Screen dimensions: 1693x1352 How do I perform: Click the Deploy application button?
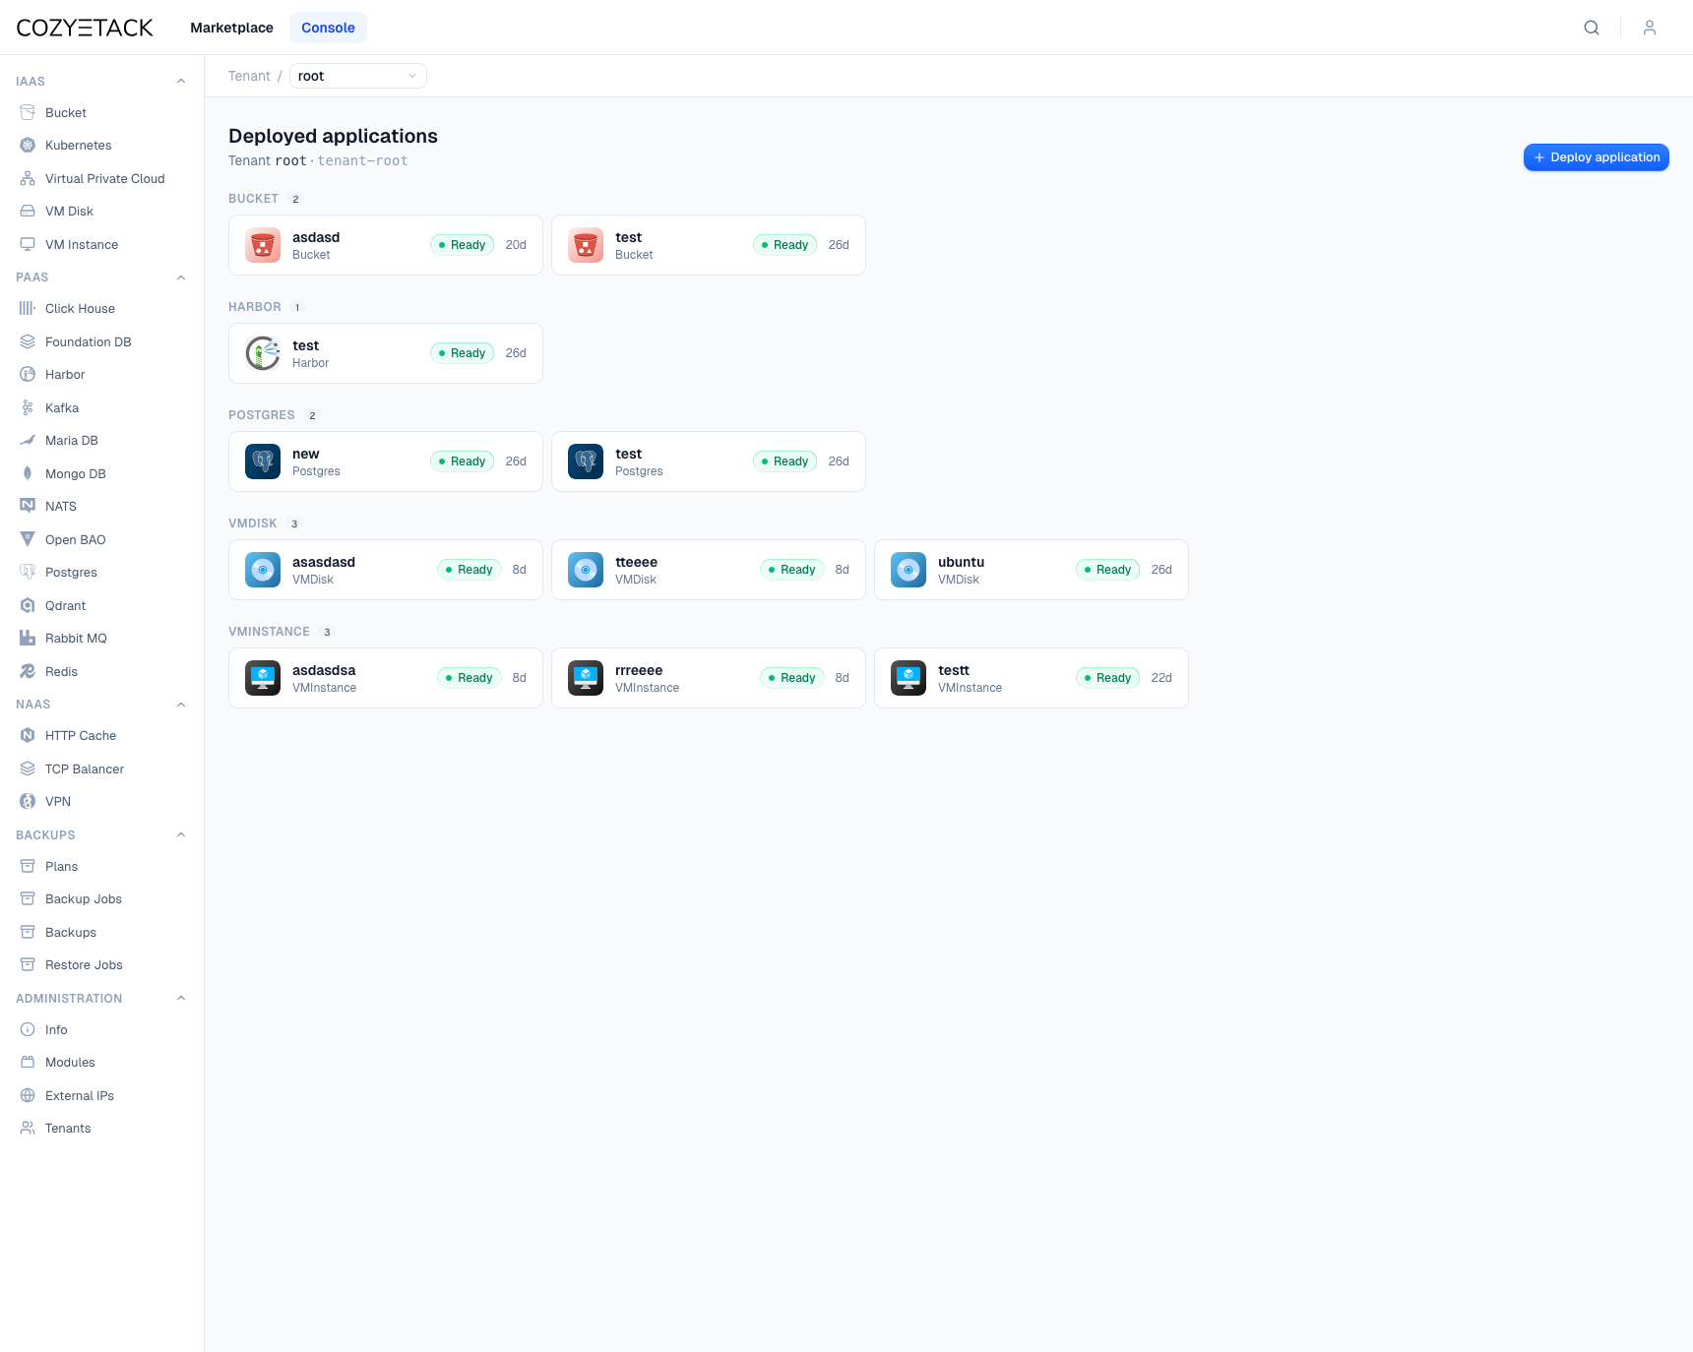(x=1596, y=157)
